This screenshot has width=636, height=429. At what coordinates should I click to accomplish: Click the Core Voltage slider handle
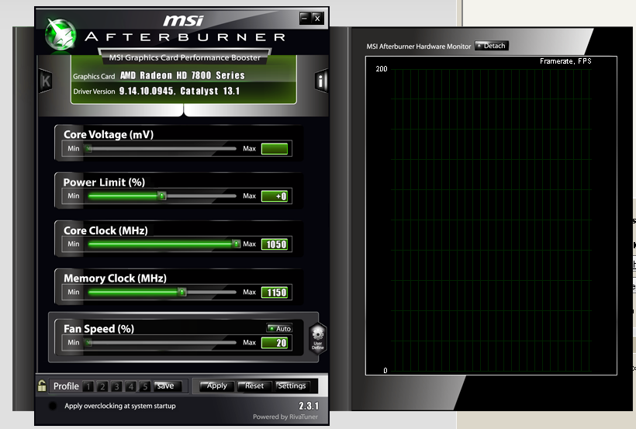pyautogui.click(x=88, y=148)
